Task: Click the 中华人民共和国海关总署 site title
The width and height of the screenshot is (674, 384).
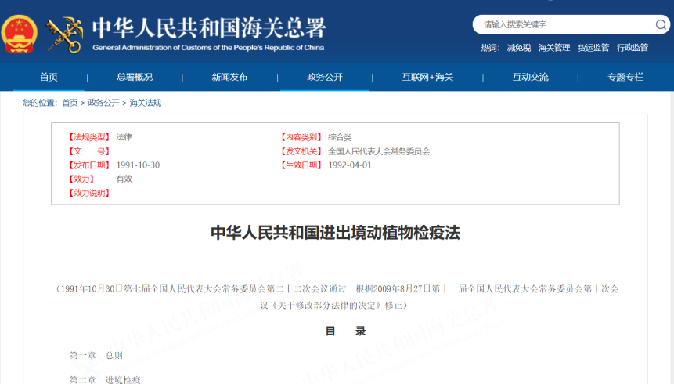Action: click(208, 30)
